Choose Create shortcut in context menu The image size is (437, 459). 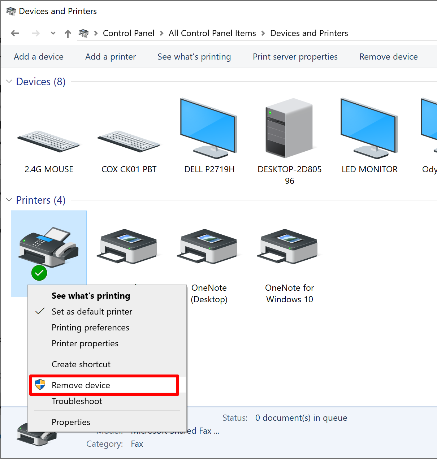point(107,364)
